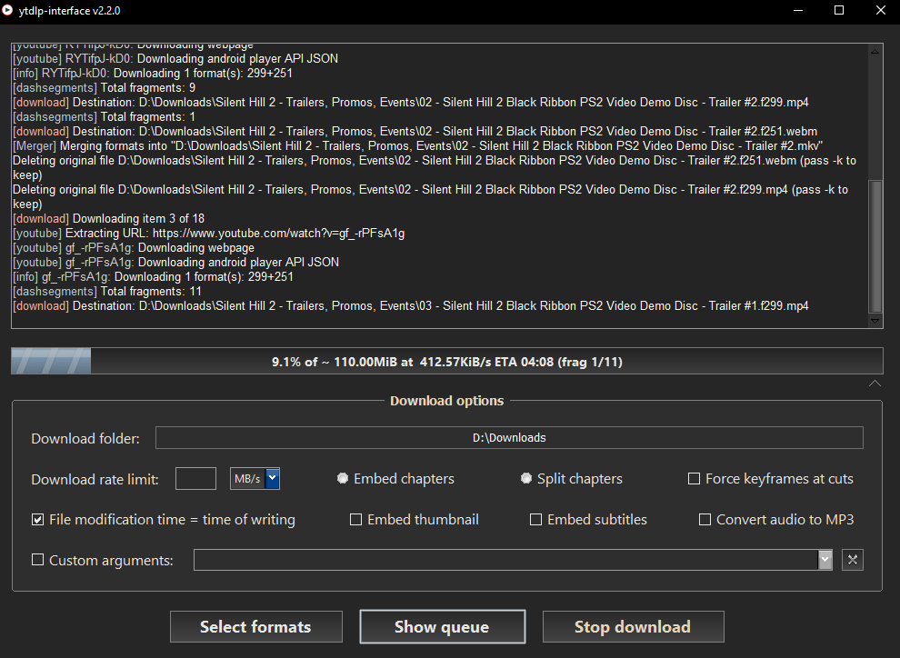Click the X icon to clear custom arguments
The height and width of the screenshot is (658, 900).
click(852, 560)
